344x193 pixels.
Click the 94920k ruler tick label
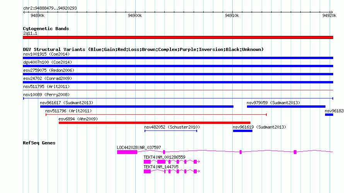coord(329,15)
